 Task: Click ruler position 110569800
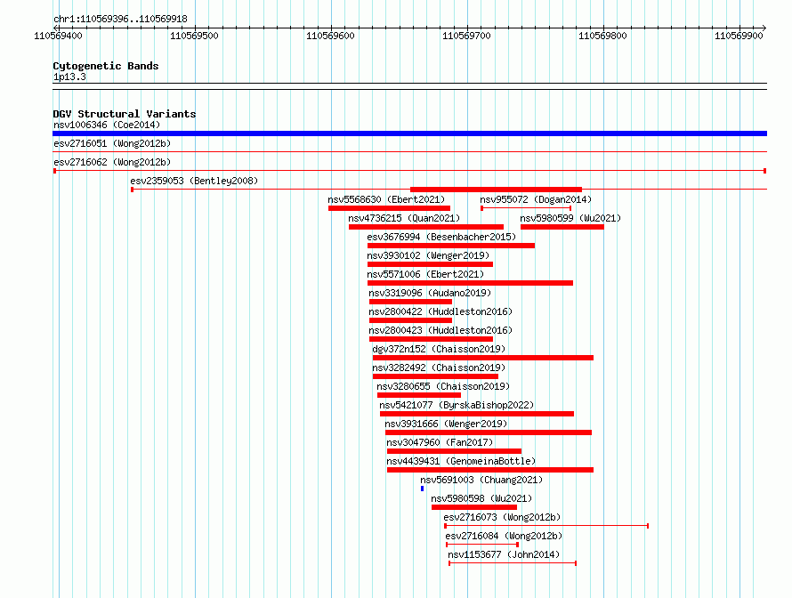[x=602, y=36]
